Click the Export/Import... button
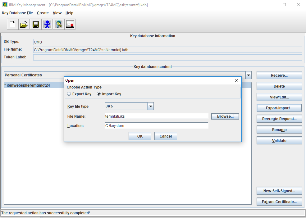This screenshot has height=218, width=306. pyautogui.click(x=279, y=108)
